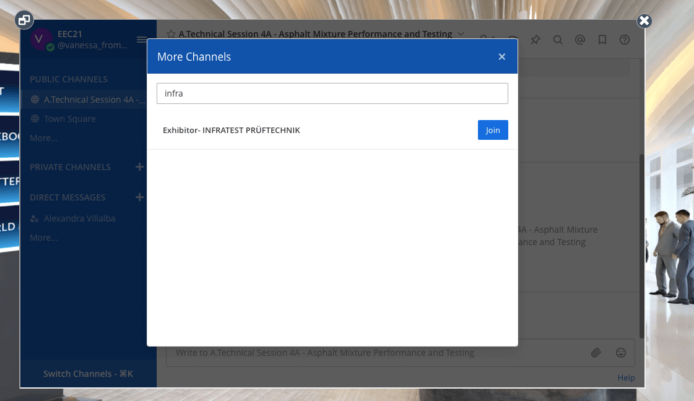Join the Exhibitor INFRATEST PRÜFTECHNIK channel
This screenshot has width=694, height=401.
[492, 130]
